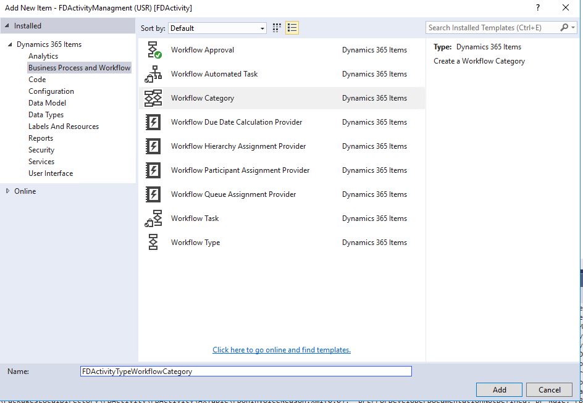Image resolution: width=583 pixels, height=403 pixels.
Task: Click the Cancel button
Action: 549,389
